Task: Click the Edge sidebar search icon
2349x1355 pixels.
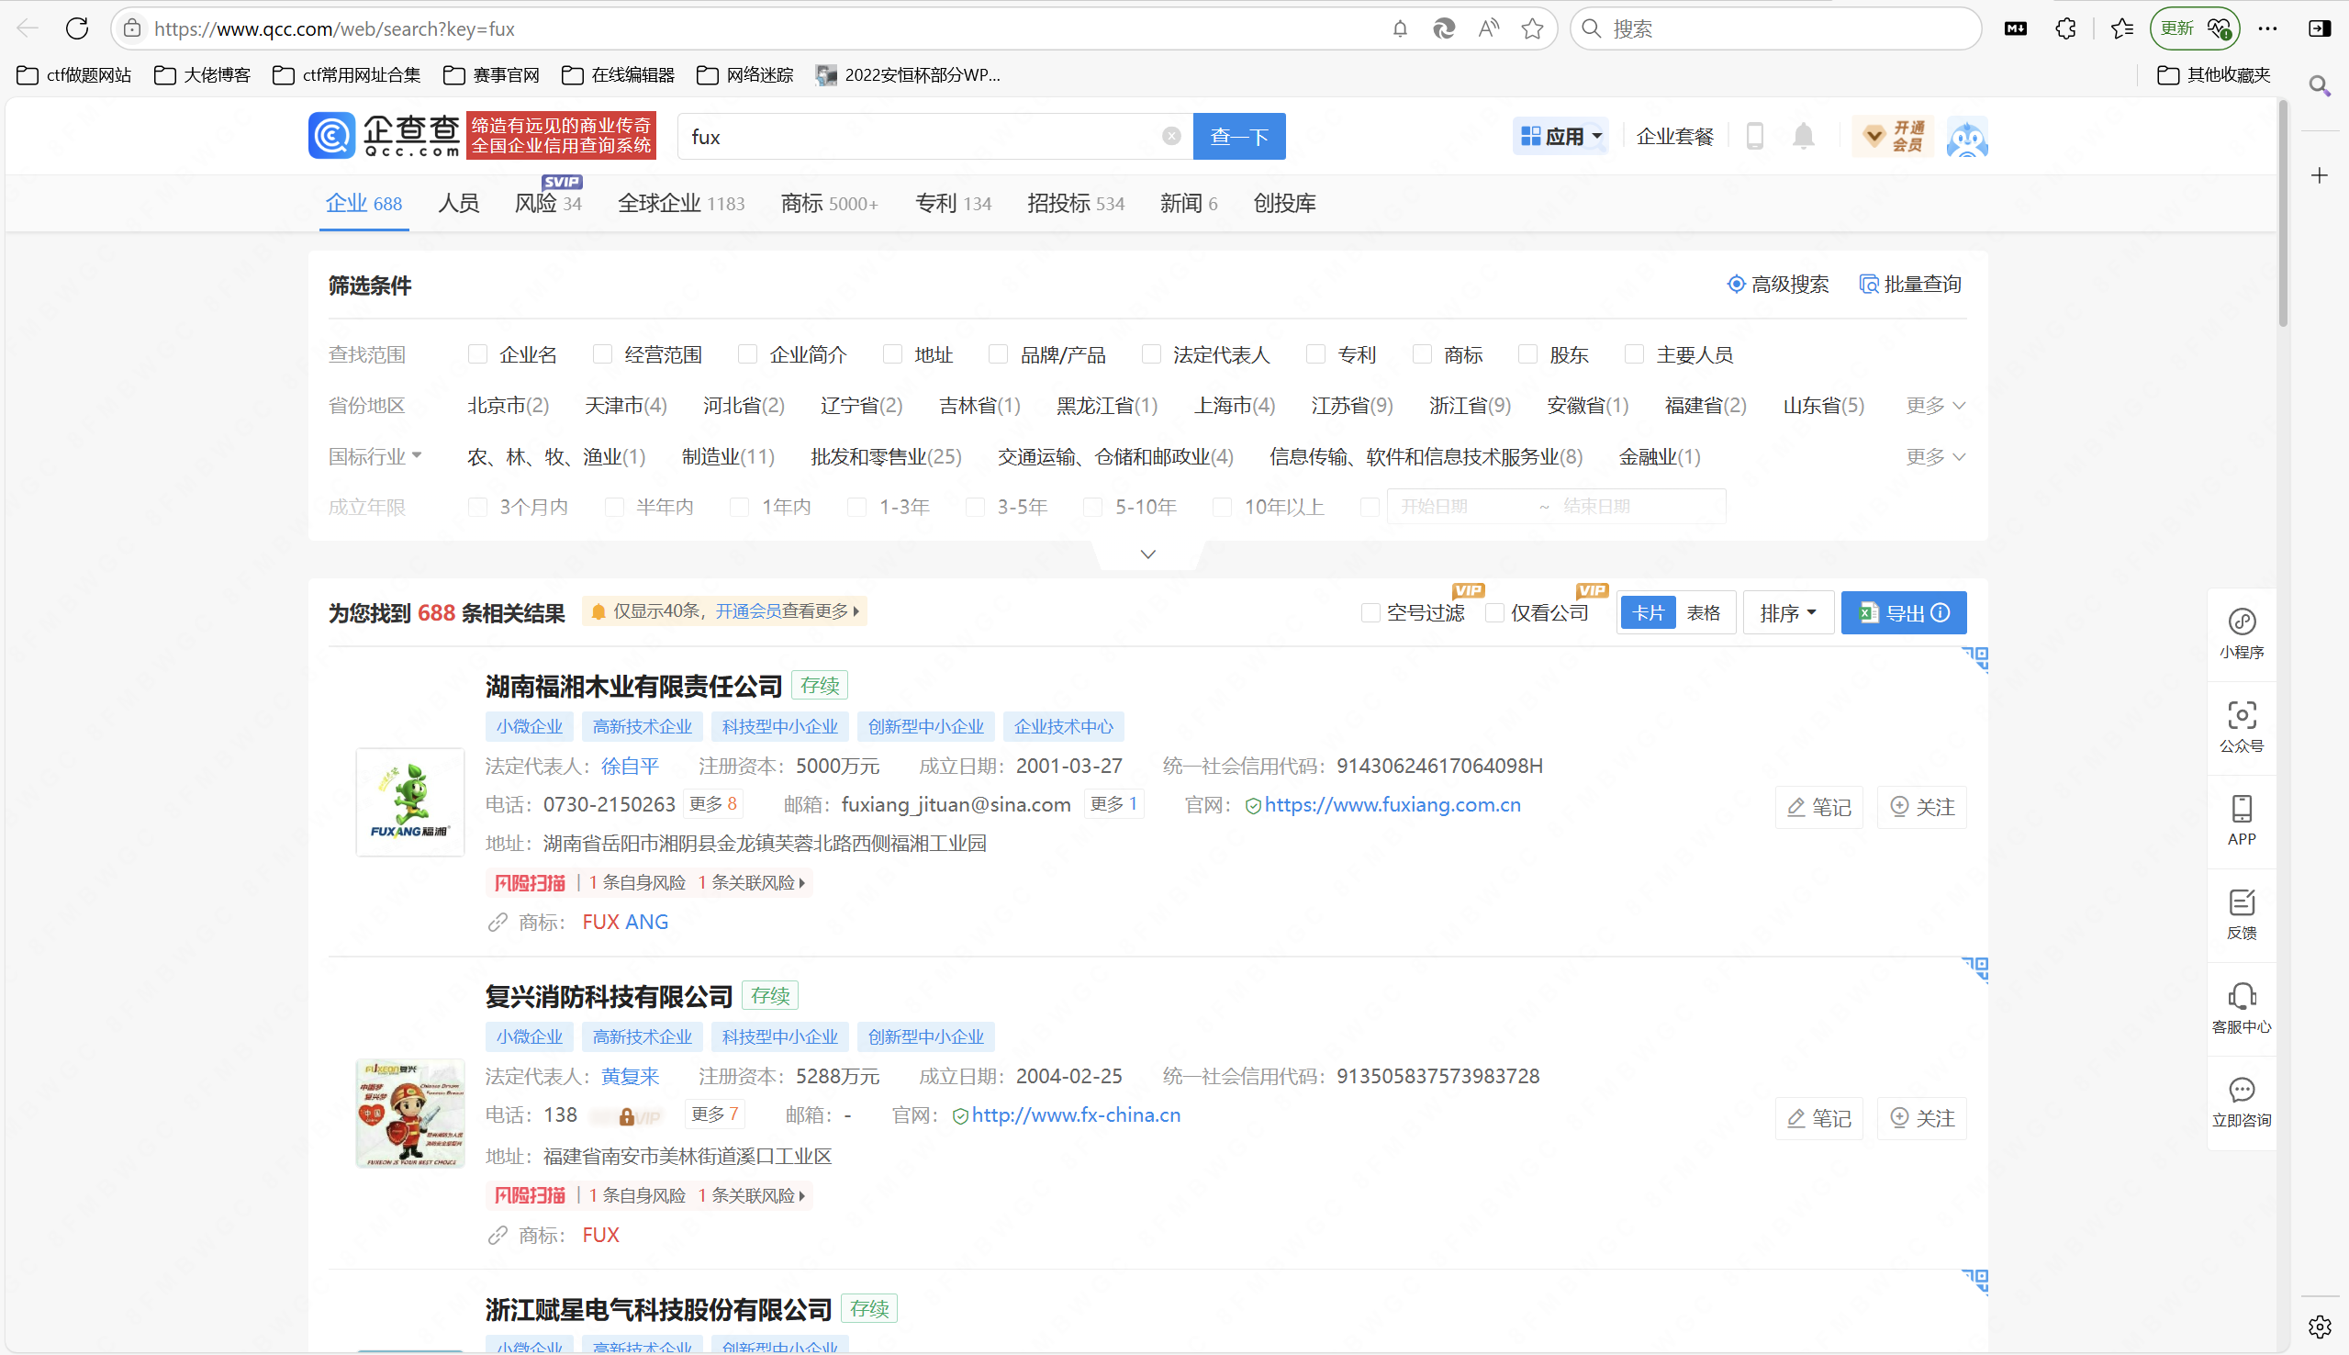Action: pyautogui.click(x=2321, y=86)
